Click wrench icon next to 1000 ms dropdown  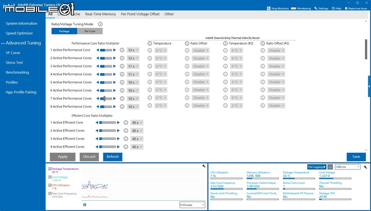tap(365, 167)
